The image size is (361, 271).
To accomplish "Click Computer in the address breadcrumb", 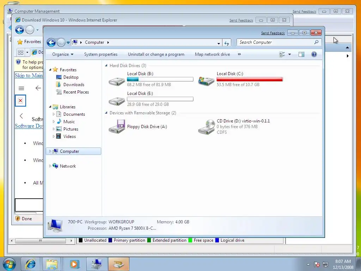I will click(94, 42).
